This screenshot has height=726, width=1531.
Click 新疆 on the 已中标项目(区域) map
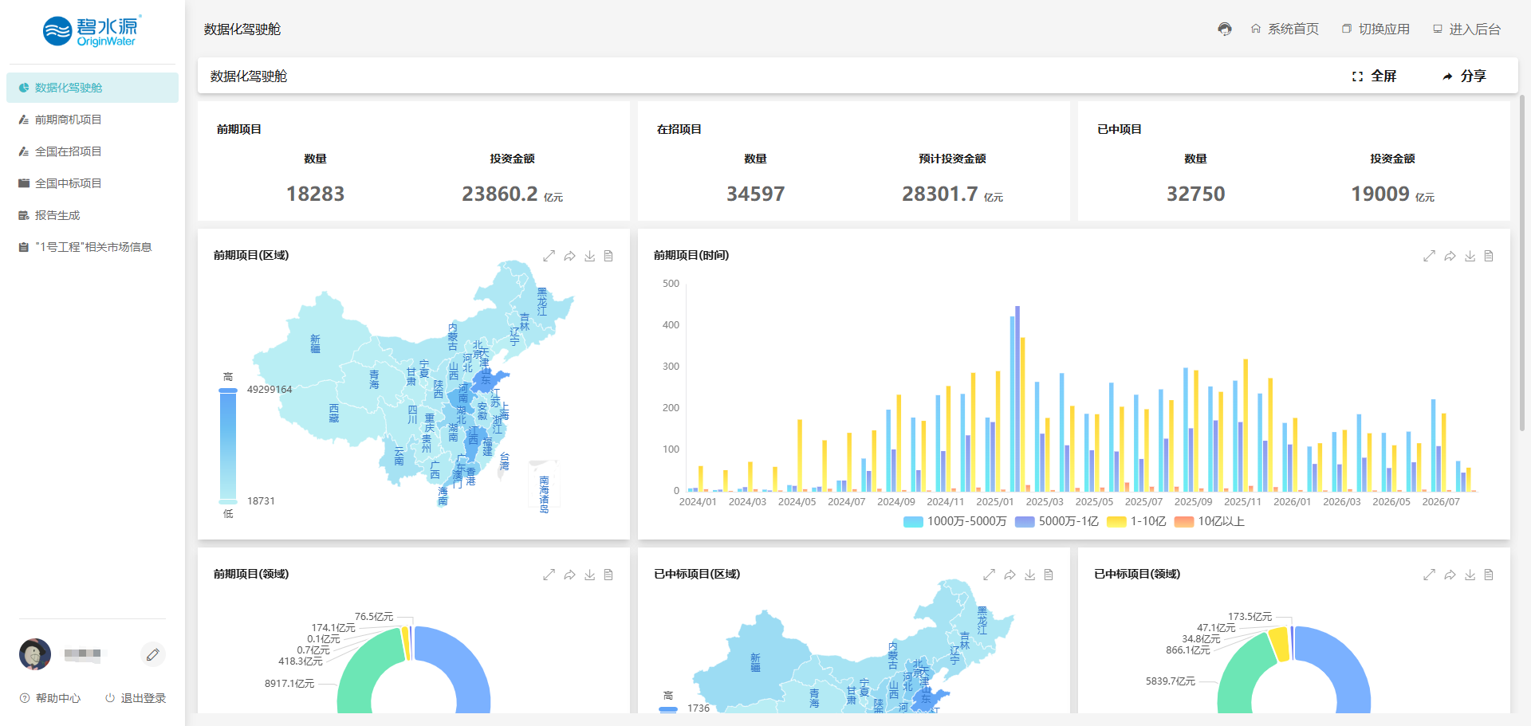pos(755,662)
